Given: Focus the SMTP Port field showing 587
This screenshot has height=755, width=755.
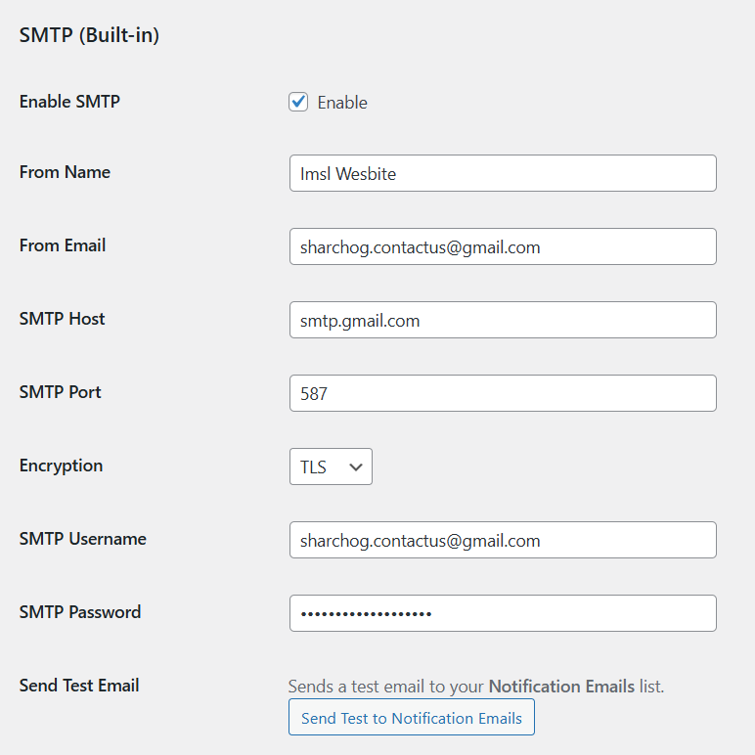Looking at the screenshot, I should point(503,393).
